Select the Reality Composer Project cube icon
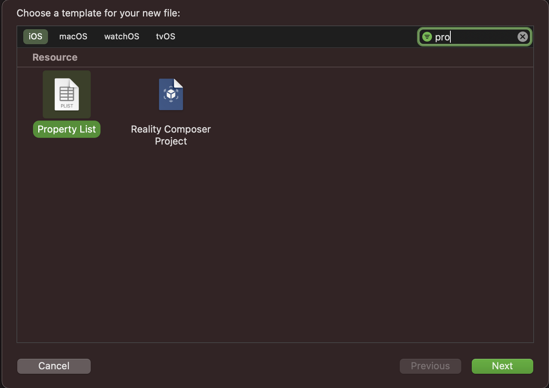This screenshot has width=549, height=388. tap(171, 94)
